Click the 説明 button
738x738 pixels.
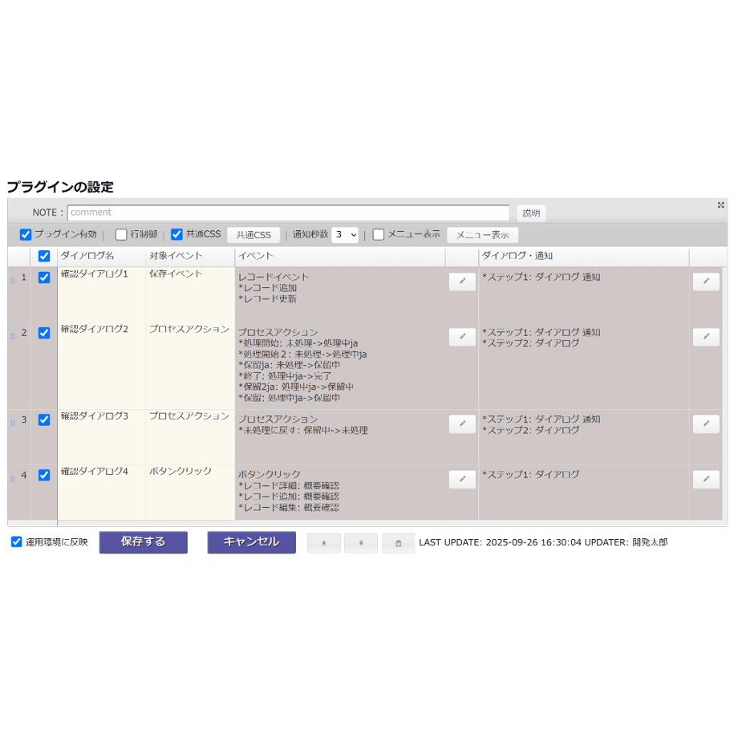pos(531,213)
